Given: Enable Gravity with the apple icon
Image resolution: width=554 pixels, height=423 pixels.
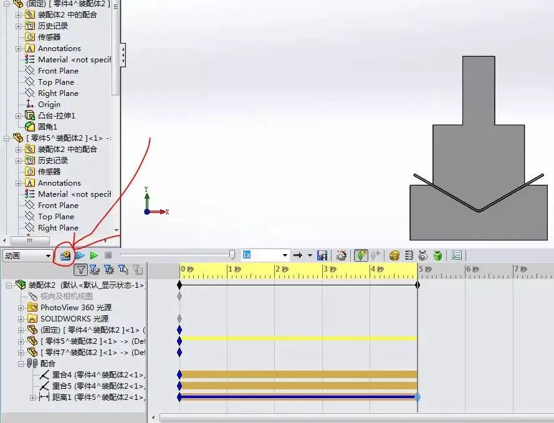Looking at the screenshot, I should [x=438, y=255].
